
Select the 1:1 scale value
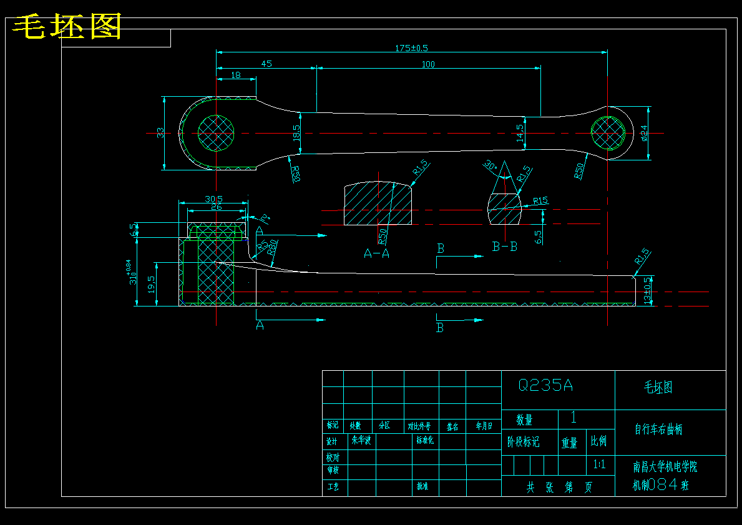pyautogui.click(x=599, y=464)
